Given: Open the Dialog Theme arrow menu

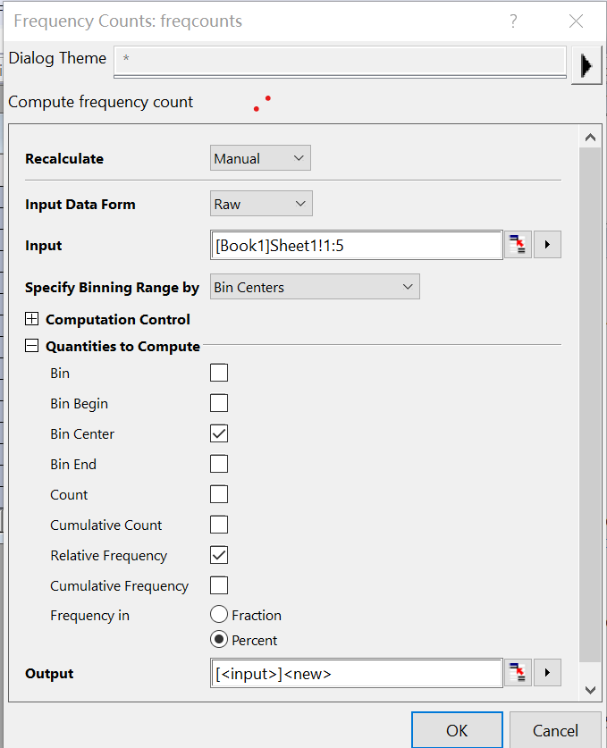Looking at the screenshot, I should point(586,65).
